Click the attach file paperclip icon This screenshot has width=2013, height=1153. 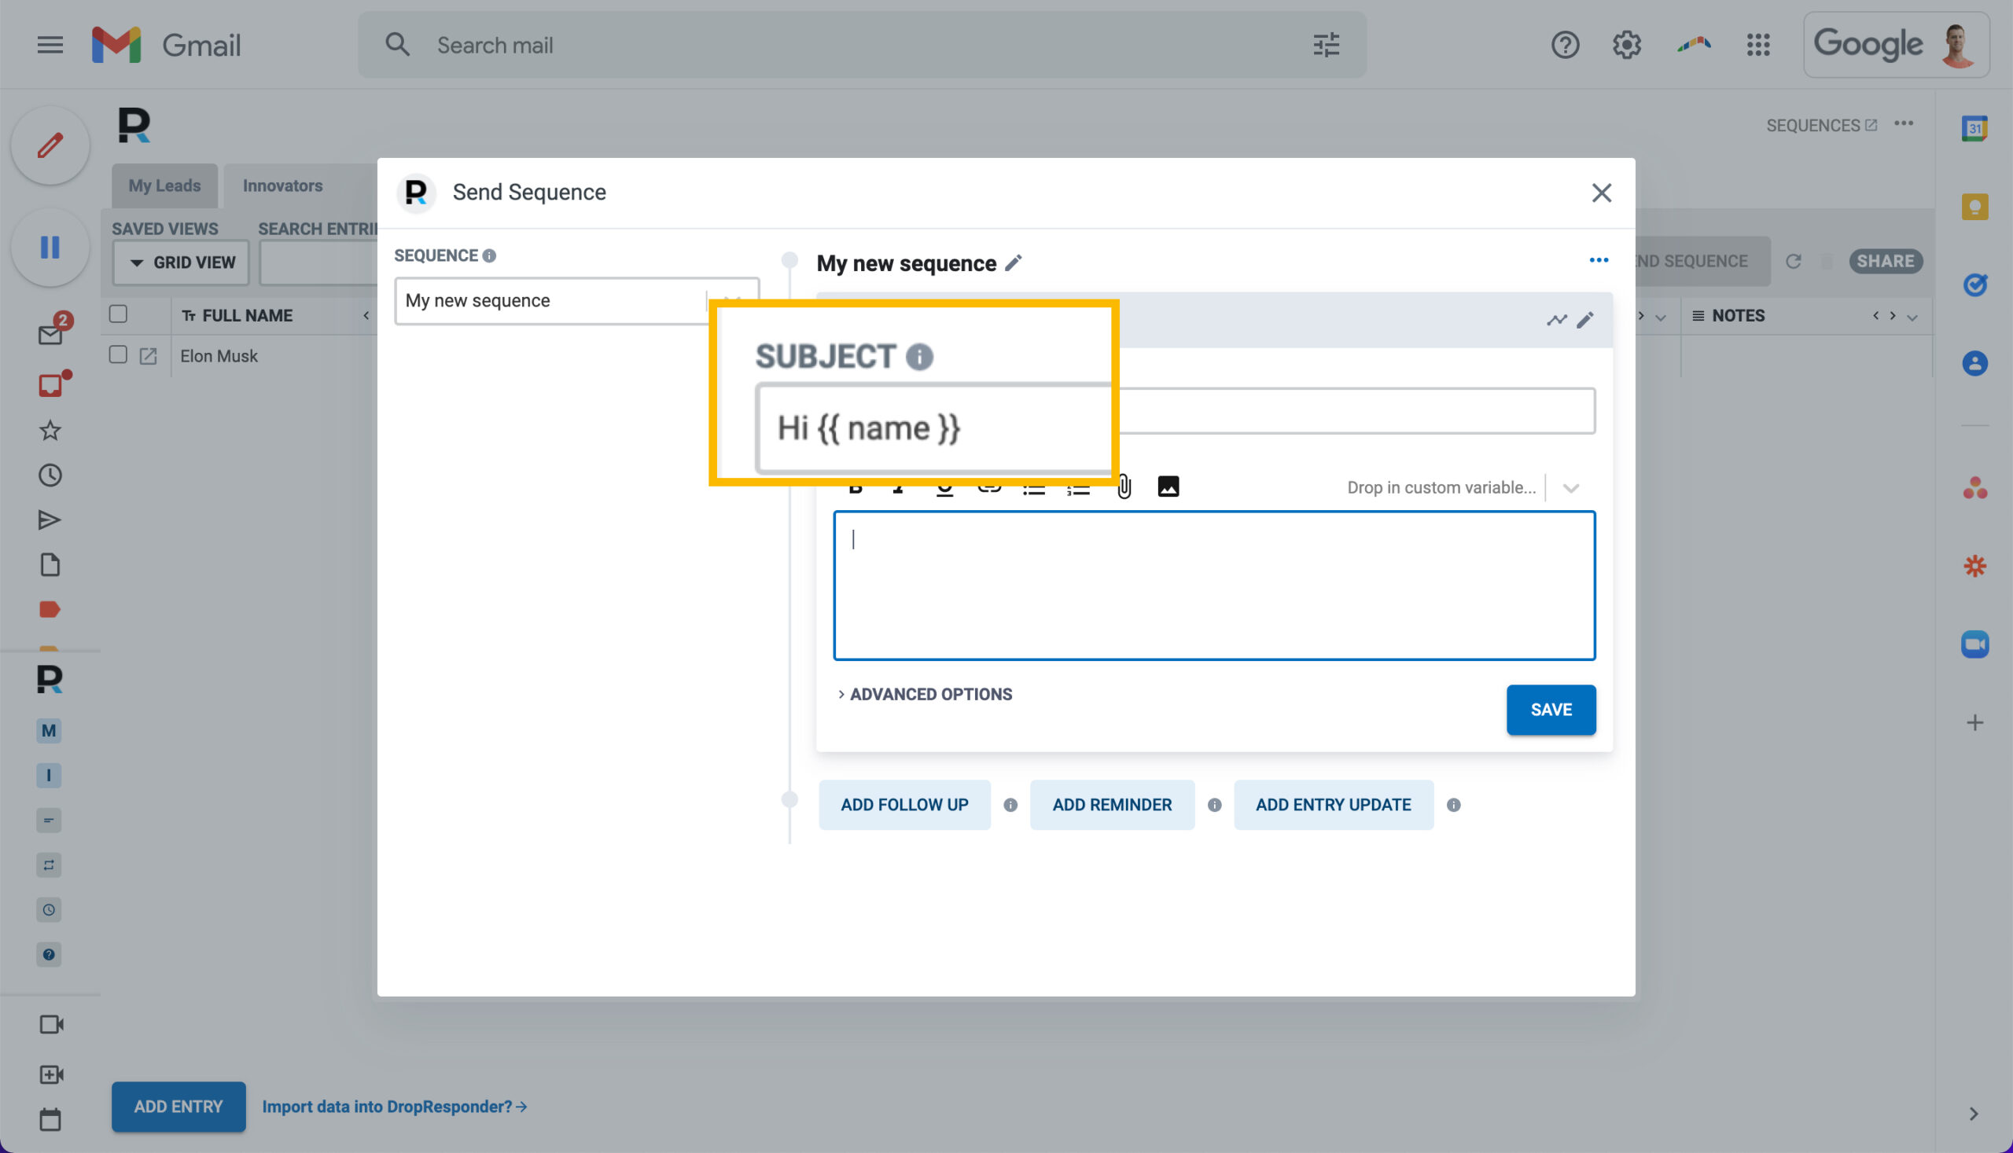(x=1124, y=487)
